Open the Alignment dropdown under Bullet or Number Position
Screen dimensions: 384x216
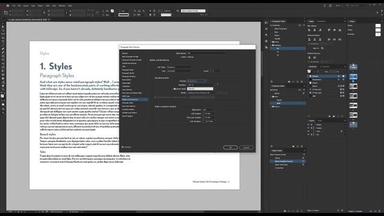(208, 110)
